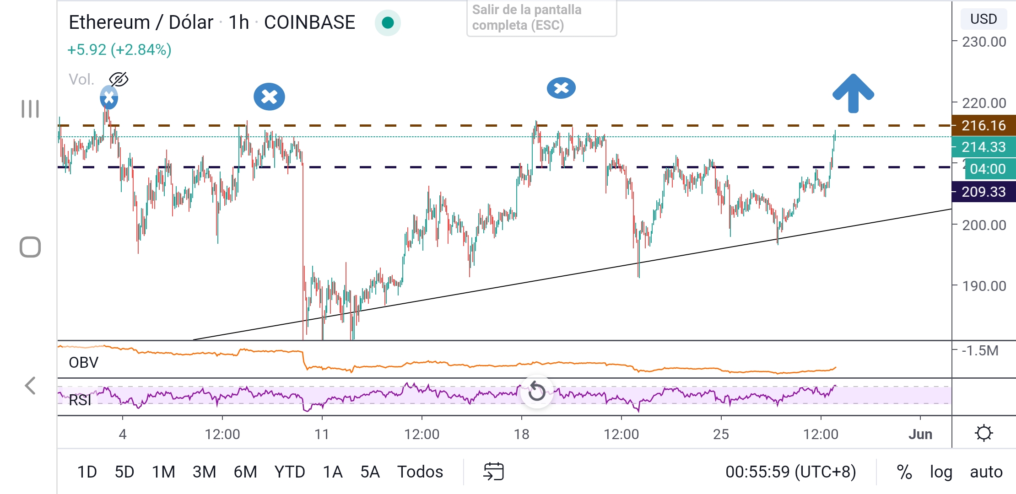Click the green market status dot
Viewport: 1016px width, 494px height.
point(388,22)
